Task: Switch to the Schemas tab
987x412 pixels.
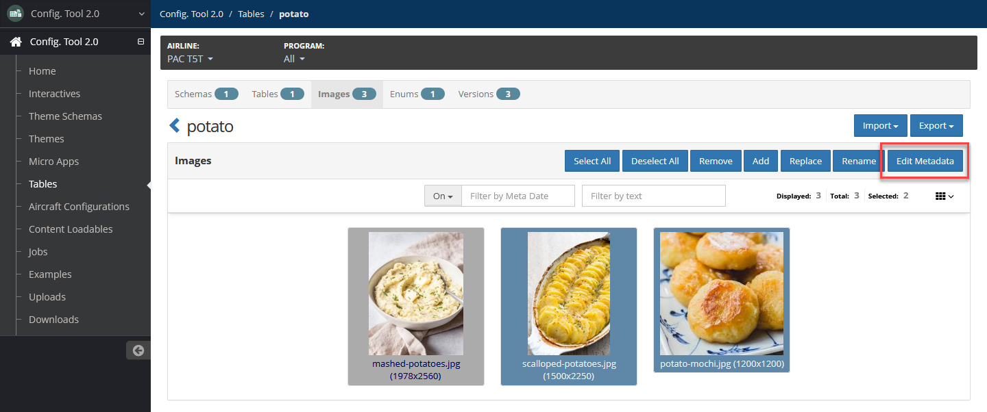Action: [206, 94]
